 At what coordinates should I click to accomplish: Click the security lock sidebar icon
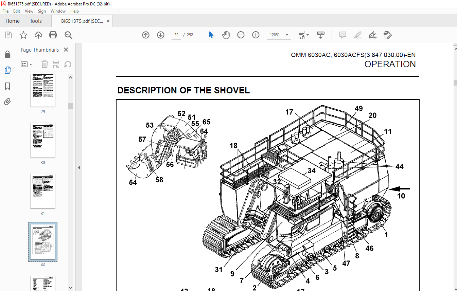pos(7,54)
